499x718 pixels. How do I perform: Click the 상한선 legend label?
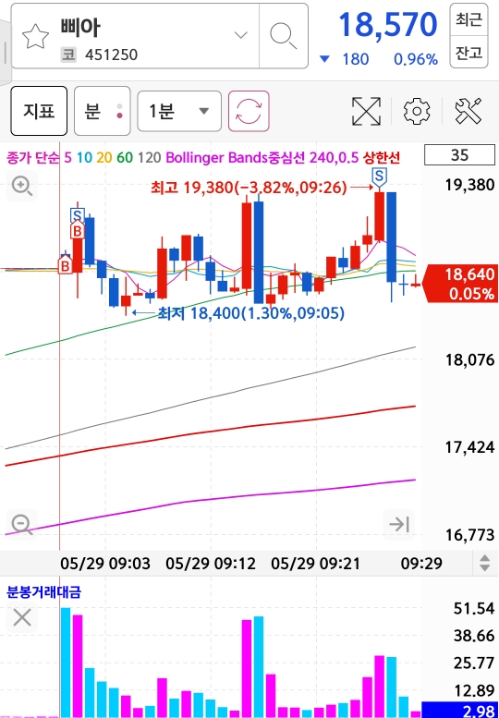(382, 158)
